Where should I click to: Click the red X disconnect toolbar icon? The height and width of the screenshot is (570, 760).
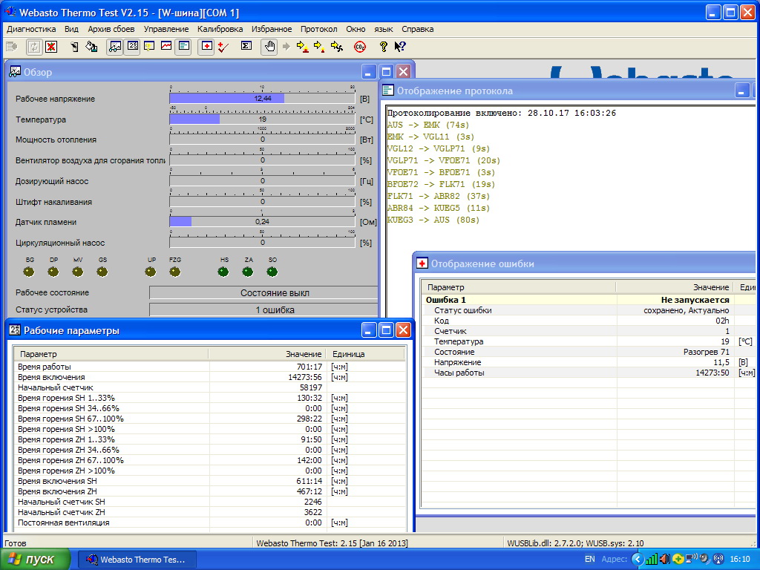click(51, 47)
